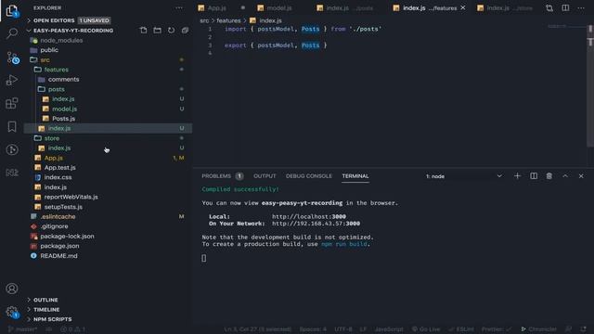Click the features breadcrumb segment
The width and height of the screenshot is (594, 334).
coord(228,20)
